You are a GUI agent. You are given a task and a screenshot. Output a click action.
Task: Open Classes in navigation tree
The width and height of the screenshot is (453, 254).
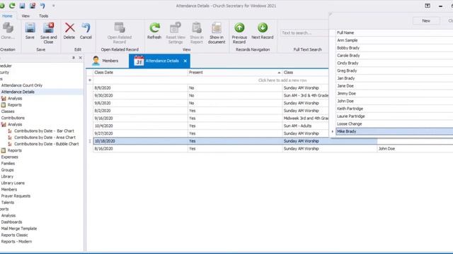pos(8,111)
